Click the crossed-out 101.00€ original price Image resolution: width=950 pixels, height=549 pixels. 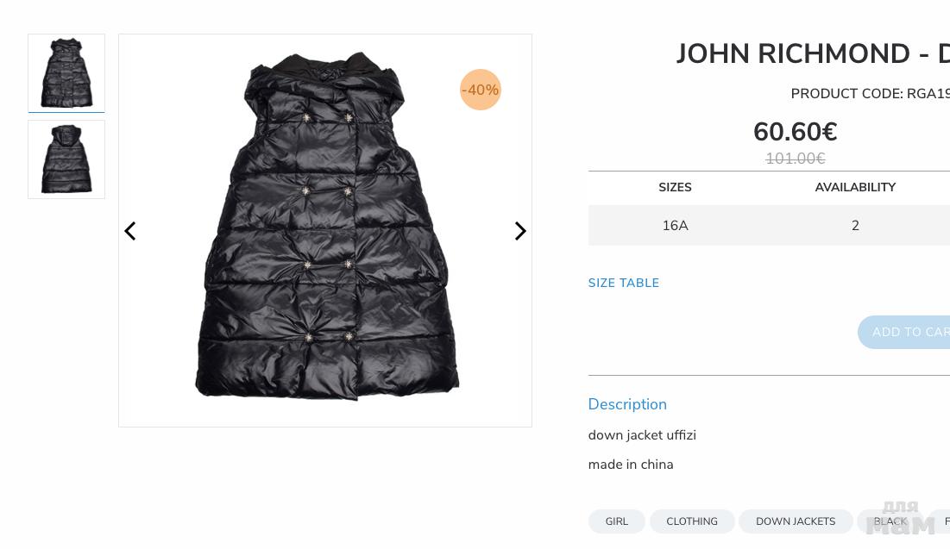click(x=795, y=158)
